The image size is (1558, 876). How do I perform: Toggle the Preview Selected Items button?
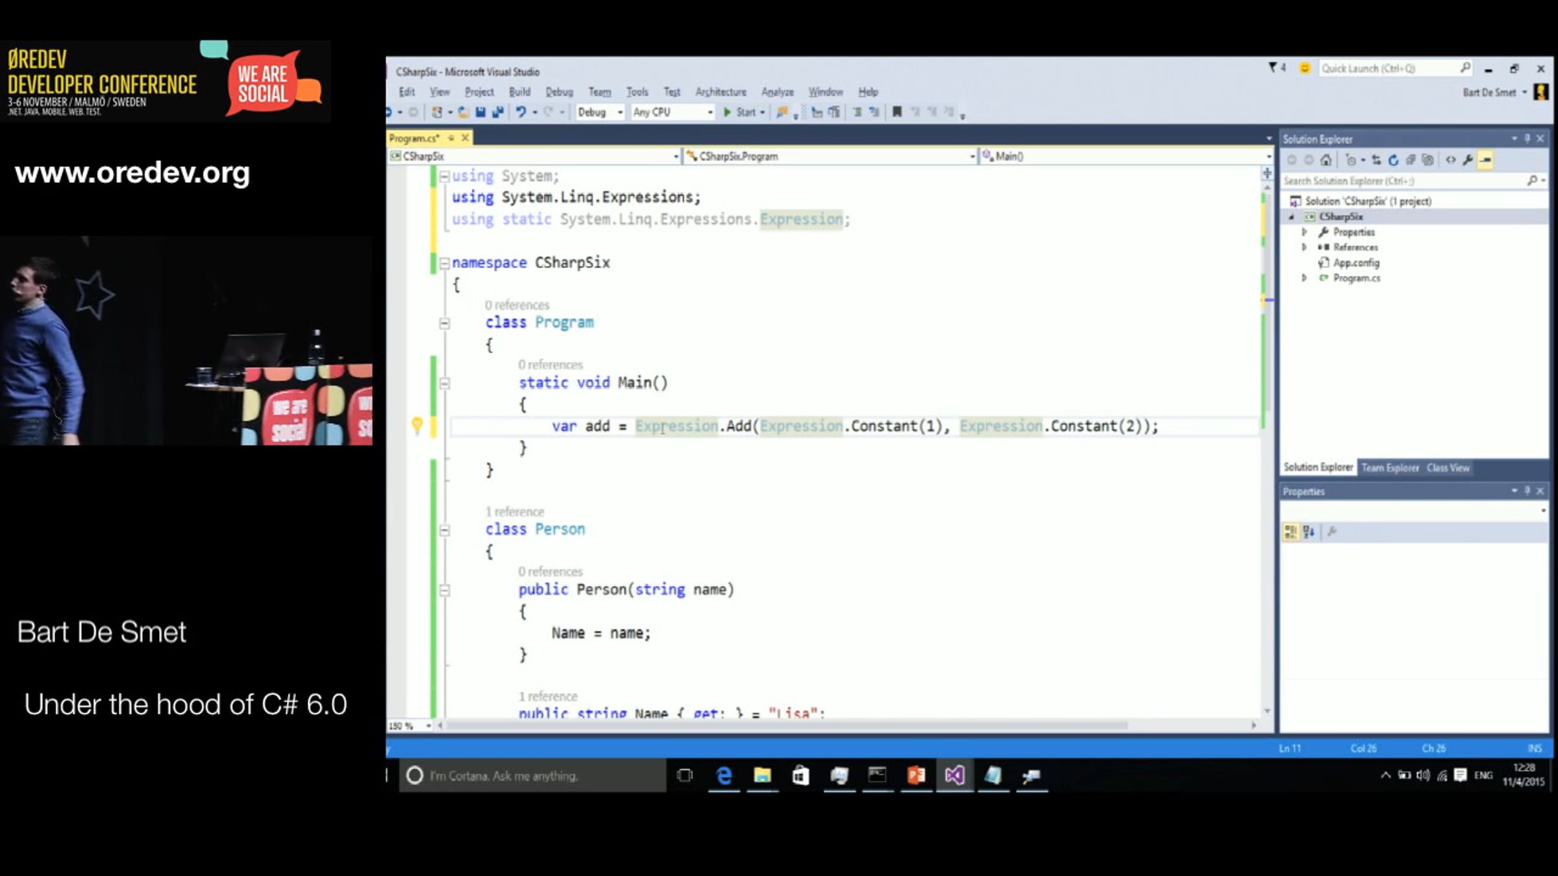1485,160
